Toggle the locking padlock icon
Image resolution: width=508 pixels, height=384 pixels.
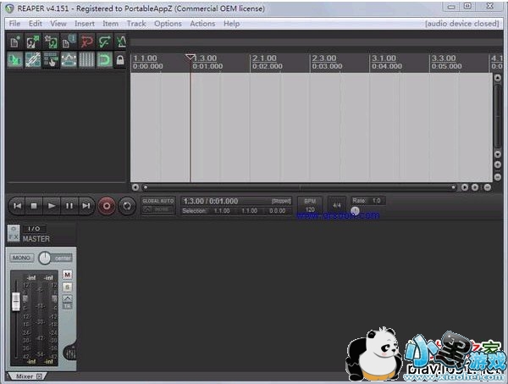click(120, 59)
